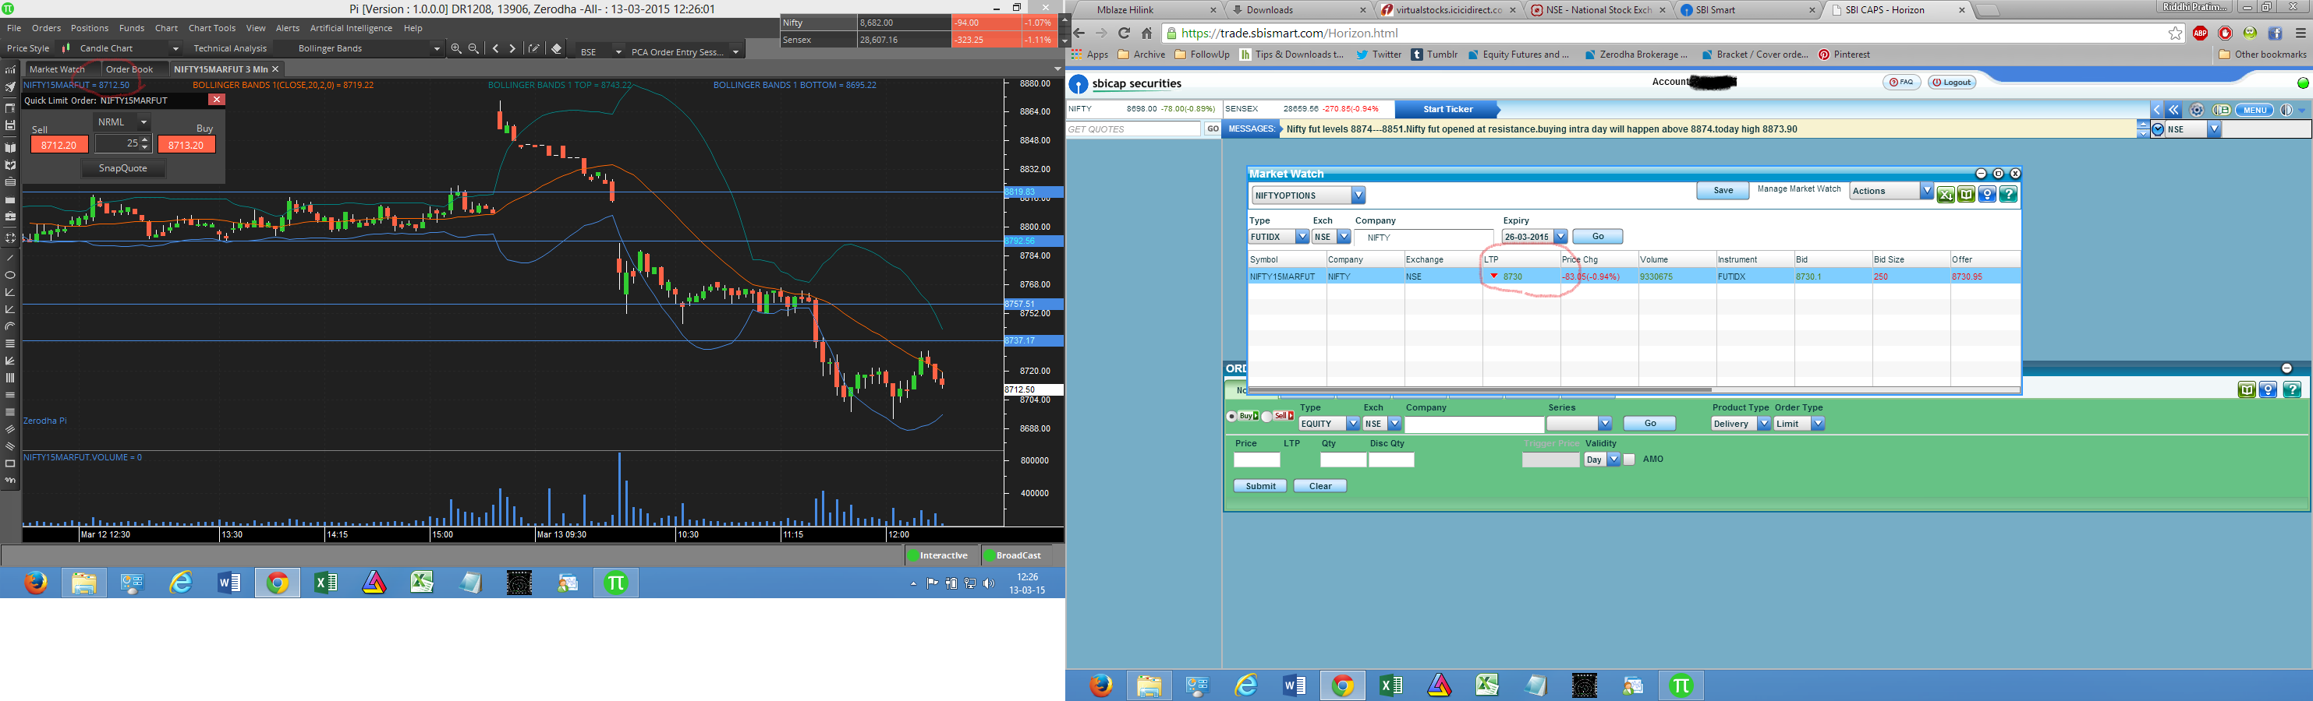
Task: Select the NIFTY15MARFUT row in Market Watch
Action: tap(1635, 277)
